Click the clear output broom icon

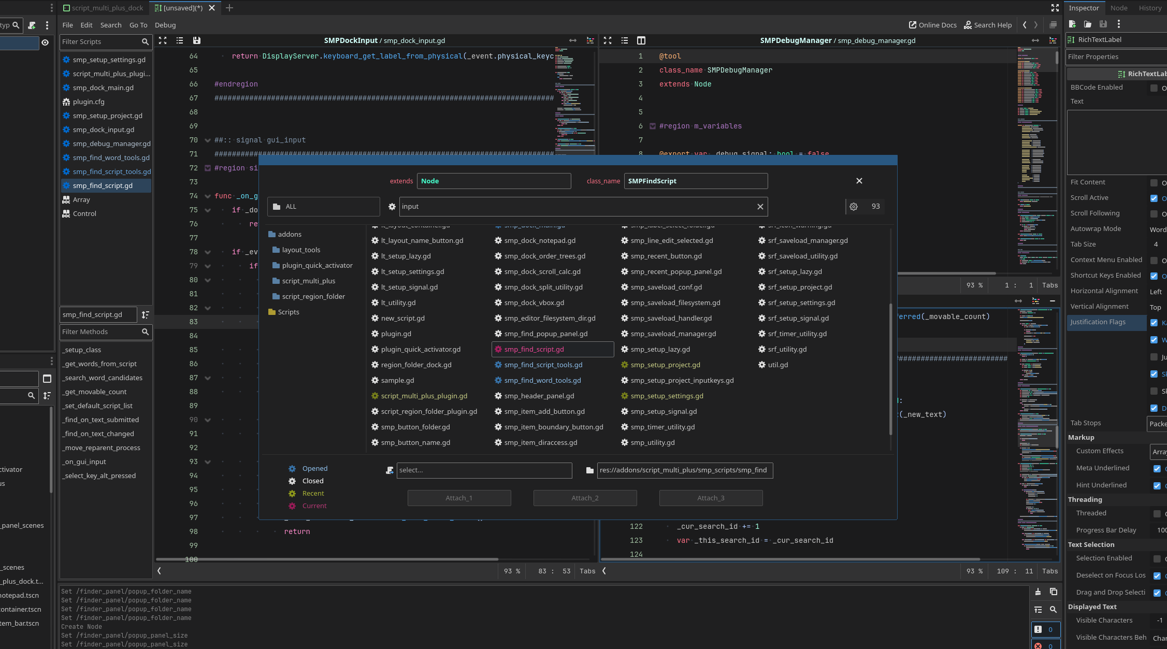click(1038, 592)
